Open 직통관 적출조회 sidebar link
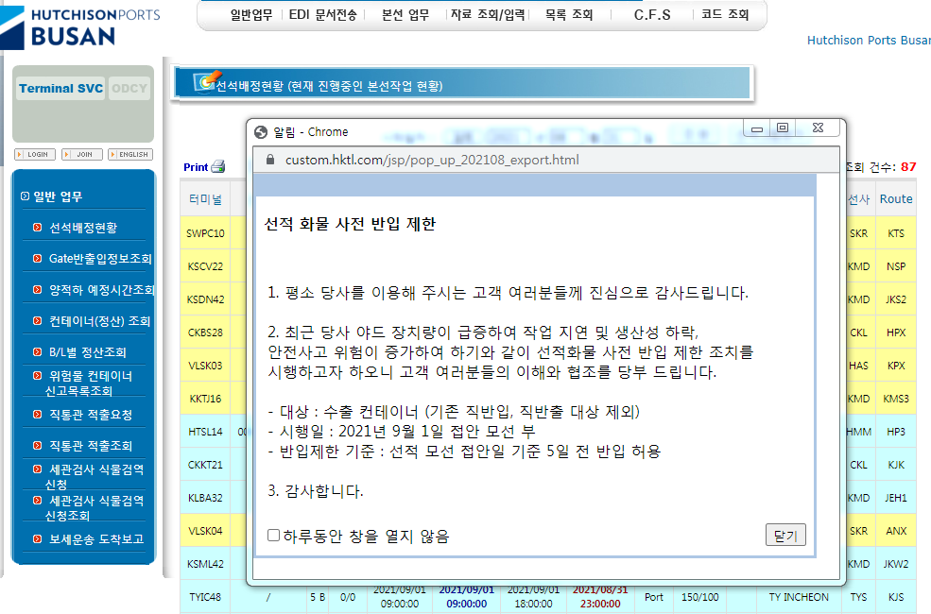Image resolution: width=931 pixels, height=614 pixels. coord(91,445)
